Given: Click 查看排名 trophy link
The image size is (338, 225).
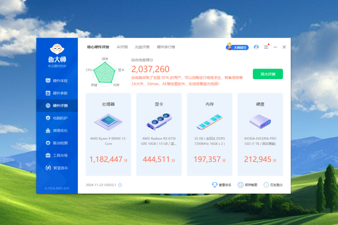Looking at the screenshot, I should (x=221, y=185).
